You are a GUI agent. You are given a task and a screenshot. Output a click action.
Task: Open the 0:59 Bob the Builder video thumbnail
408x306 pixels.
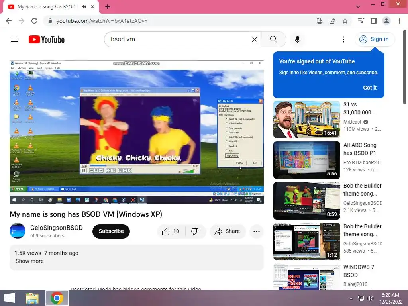tap(306, 201)
